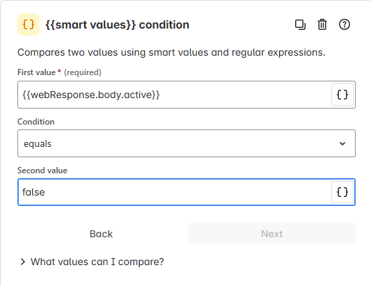This screenshot has height=286, width=371.
Task: Click the Second value label
Action: click(x=42, y=170)
